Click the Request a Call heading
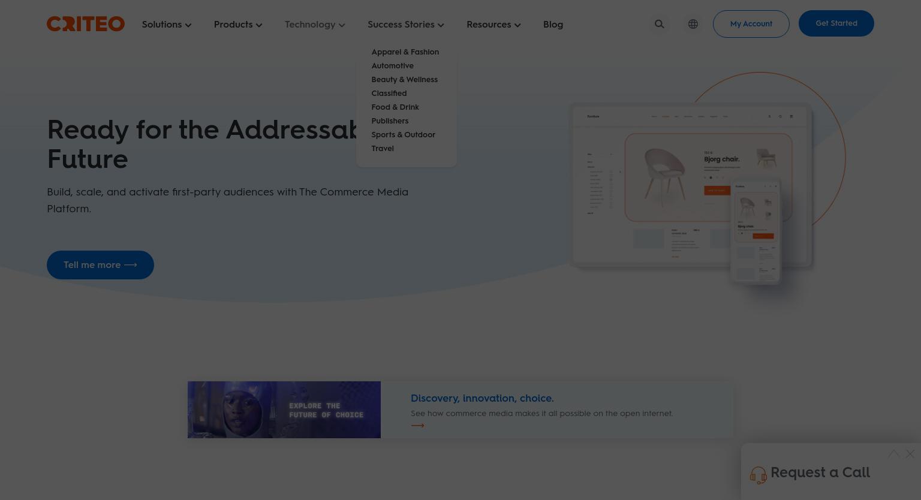Screen dimensions: 921x500 [x=820, y=472]
